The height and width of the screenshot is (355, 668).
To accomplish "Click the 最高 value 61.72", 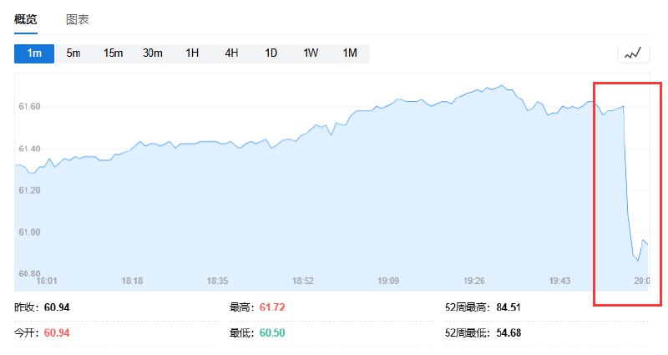I will click(x=272, y=307).
